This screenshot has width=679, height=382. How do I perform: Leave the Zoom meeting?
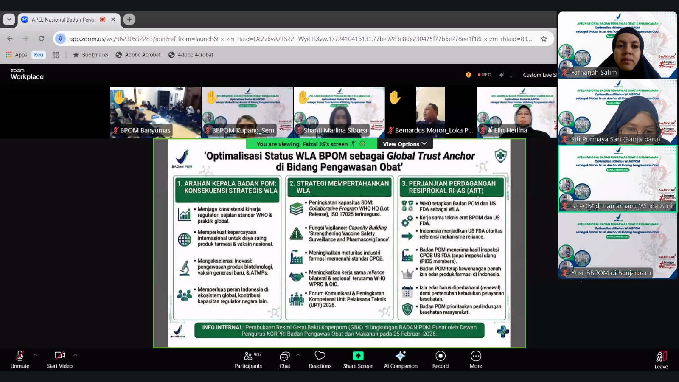(661, 360)
